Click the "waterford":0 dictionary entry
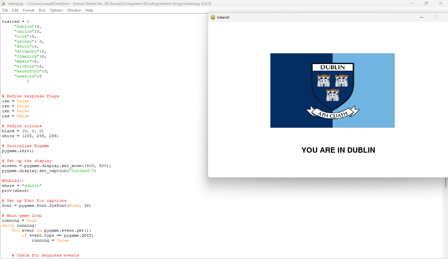 (32, 71)
